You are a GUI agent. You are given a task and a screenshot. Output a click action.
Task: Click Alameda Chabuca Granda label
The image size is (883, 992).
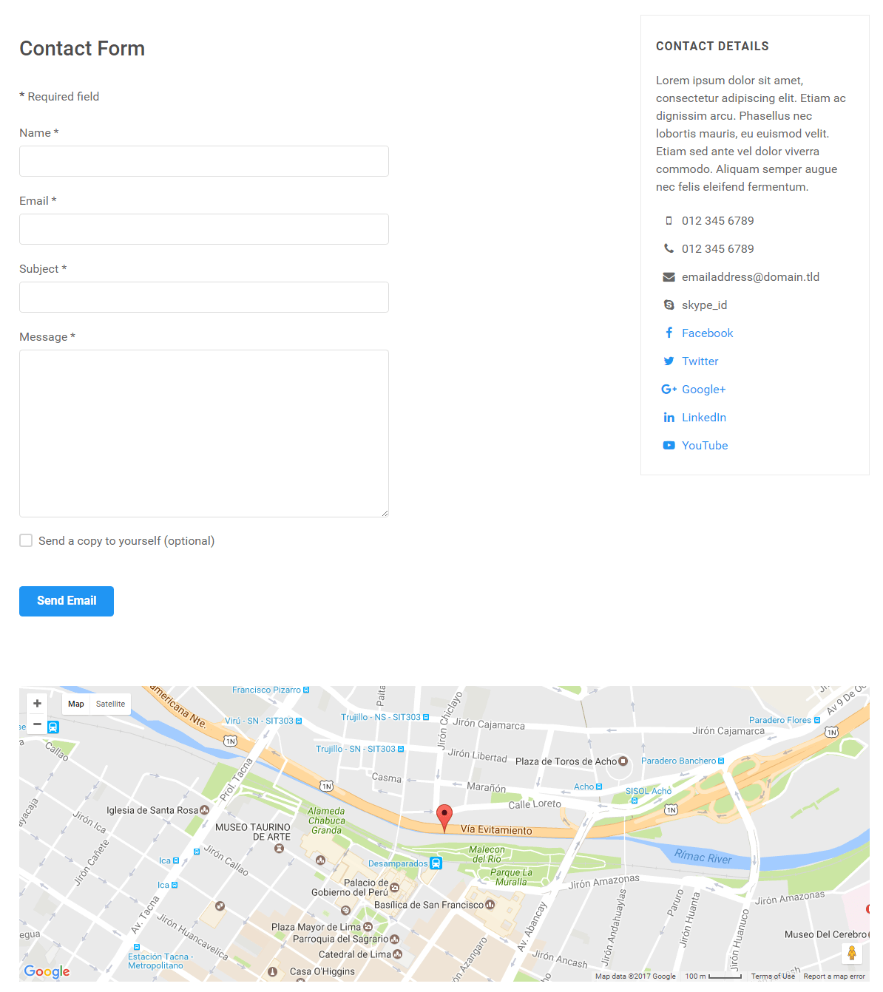pos(326,821)
